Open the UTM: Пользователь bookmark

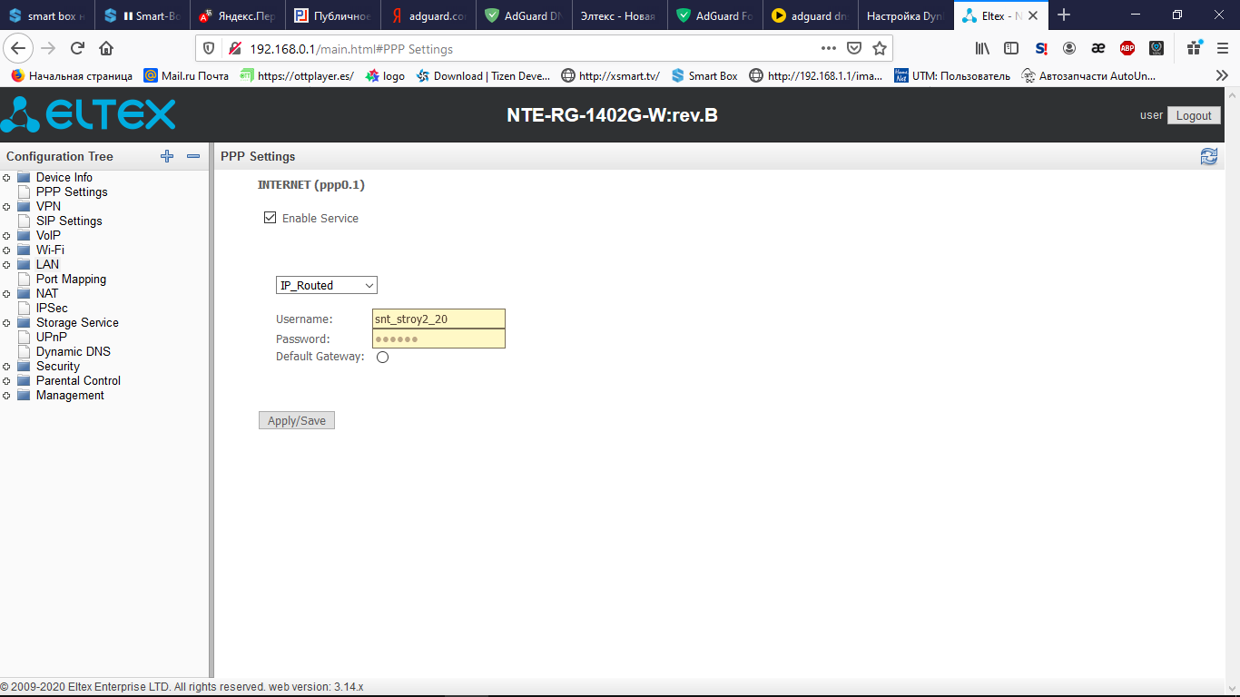point(952,76)
